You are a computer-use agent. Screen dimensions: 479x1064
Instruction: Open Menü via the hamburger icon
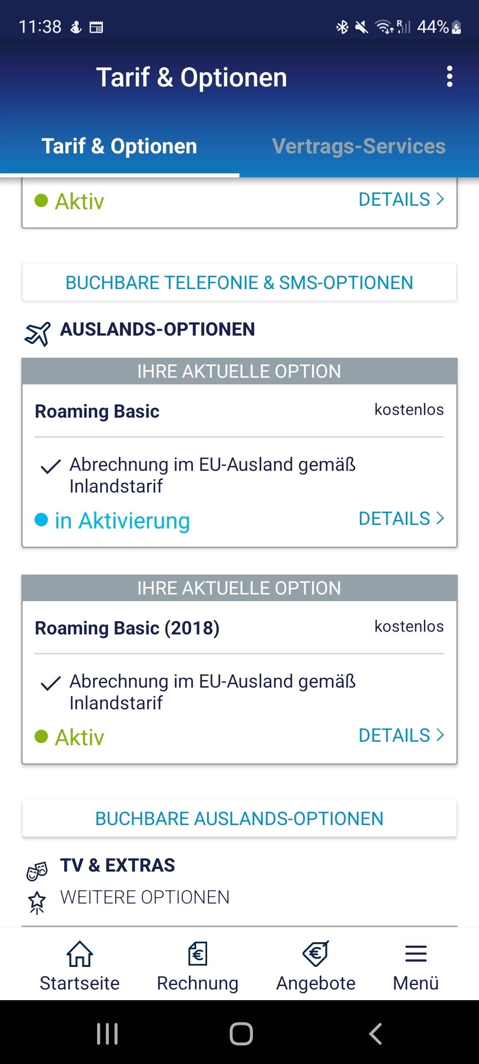click(x=416, y=954)
